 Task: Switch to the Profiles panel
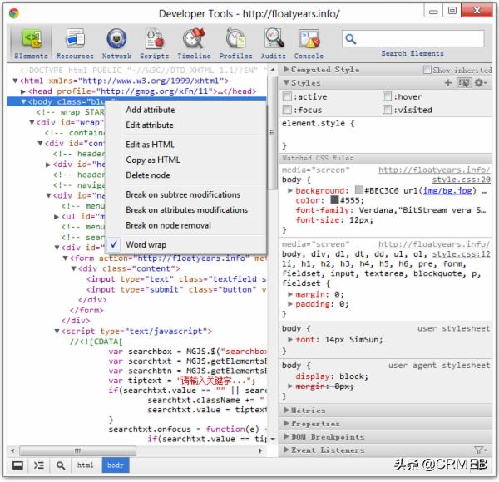235,44
